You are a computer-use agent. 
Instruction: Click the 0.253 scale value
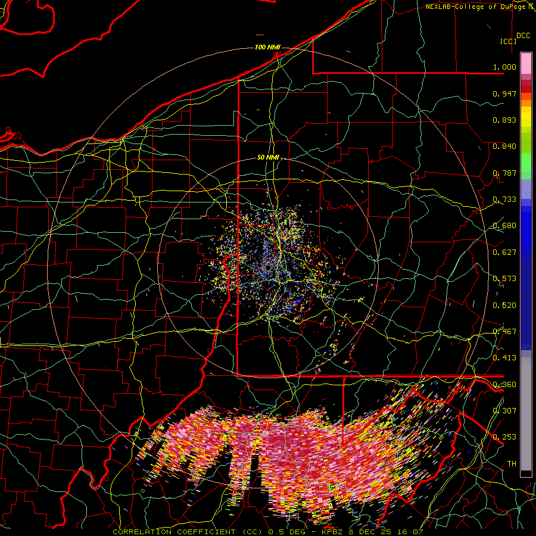(x=504, y=437)
